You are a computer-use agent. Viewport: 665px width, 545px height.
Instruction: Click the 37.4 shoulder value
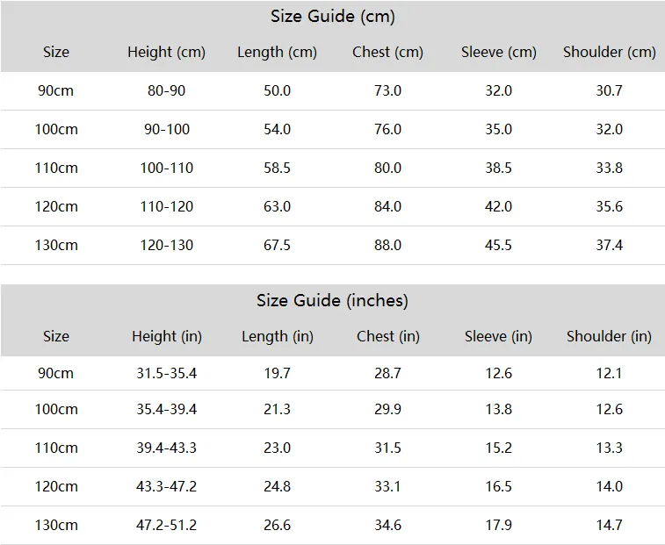pyautogui.click(x=610, y=245)
